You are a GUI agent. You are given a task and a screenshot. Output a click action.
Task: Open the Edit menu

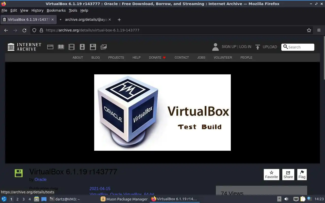[14, 10]
